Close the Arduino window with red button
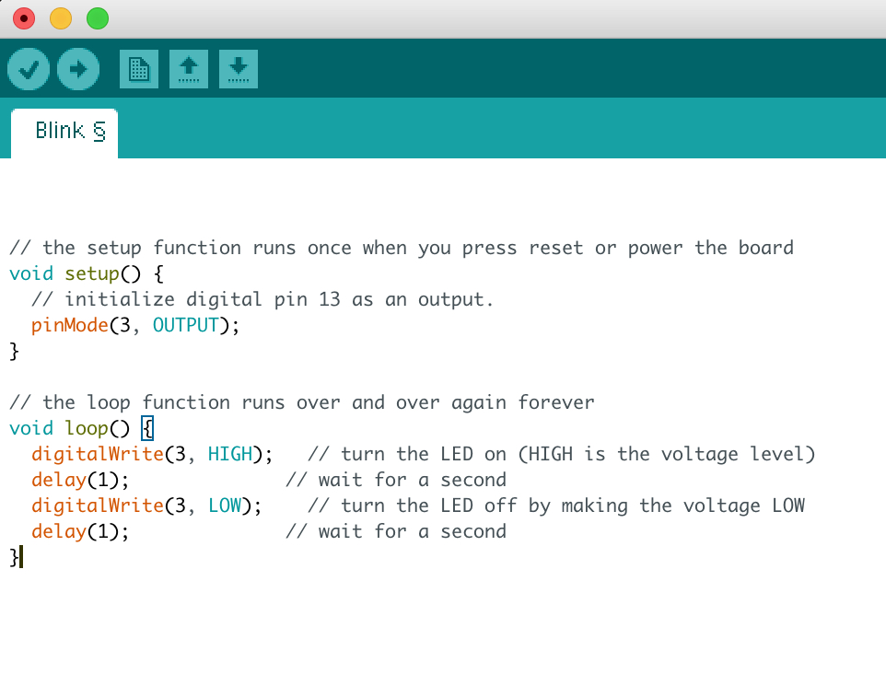This screenshot has height=674, width=886. (x=24, y=17)
